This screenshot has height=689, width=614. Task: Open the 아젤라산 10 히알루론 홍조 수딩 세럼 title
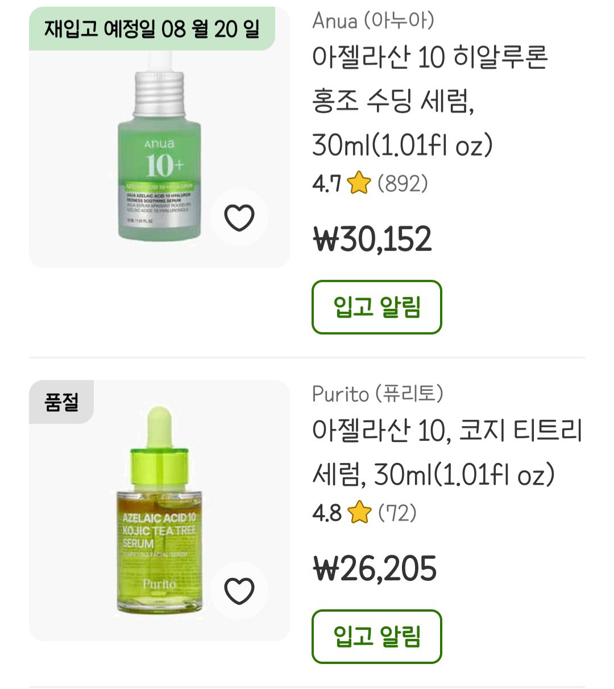click(x=430, y=101)
